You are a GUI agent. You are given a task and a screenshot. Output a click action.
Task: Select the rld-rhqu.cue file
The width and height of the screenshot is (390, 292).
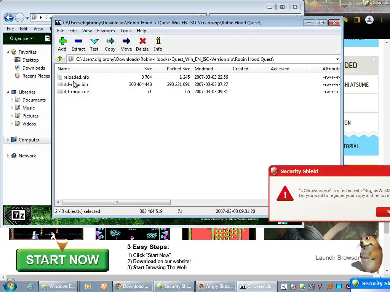(76, 92)
